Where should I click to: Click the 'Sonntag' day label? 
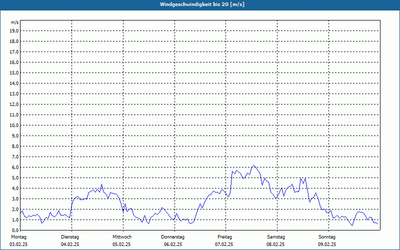(327, 237)
